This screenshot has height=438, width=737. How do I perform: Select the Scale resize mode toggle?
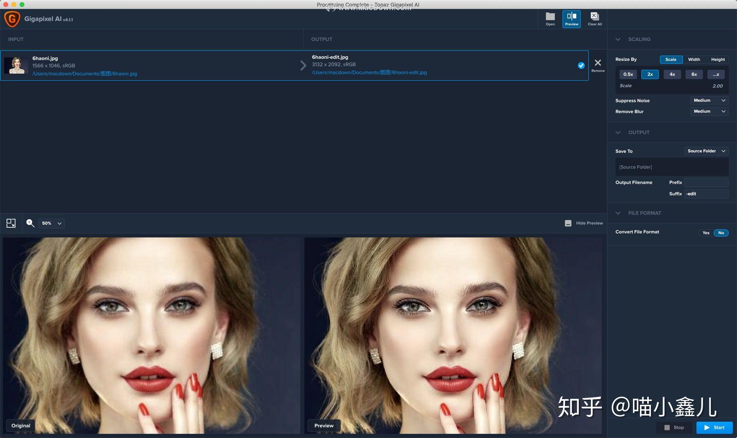click(x=671, y=60)
